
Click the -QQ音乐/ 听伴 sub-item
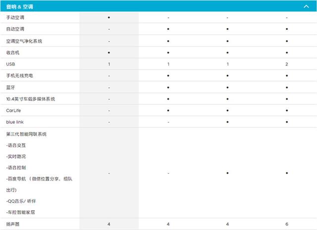click(x=22, y=201)
